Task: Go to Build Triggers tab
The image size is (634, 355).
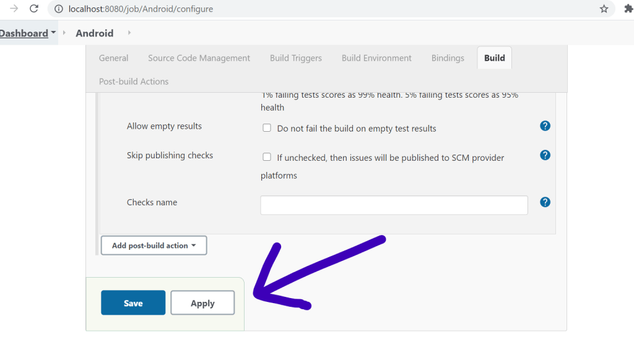Action: [295, 58]
